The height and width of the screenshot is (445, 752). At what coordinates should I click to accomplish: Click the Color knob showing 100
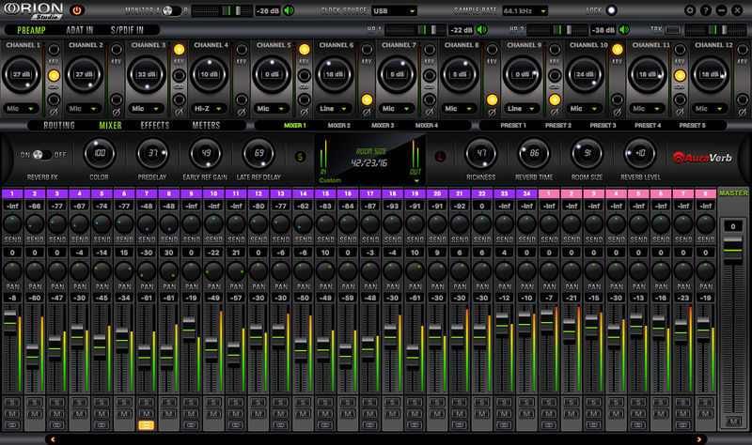100,153
